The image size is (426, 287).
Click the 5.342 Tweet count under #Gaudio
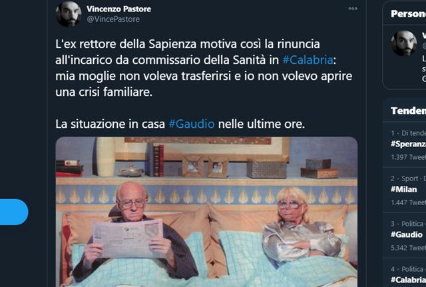(x=408, y=248)
